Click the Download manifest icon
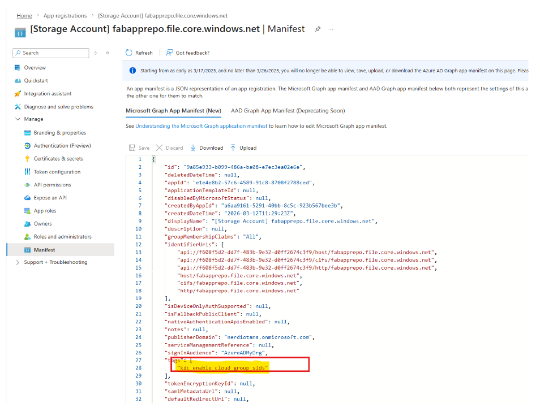This screenshot has height=412, width=540. [x=193, y=148]
